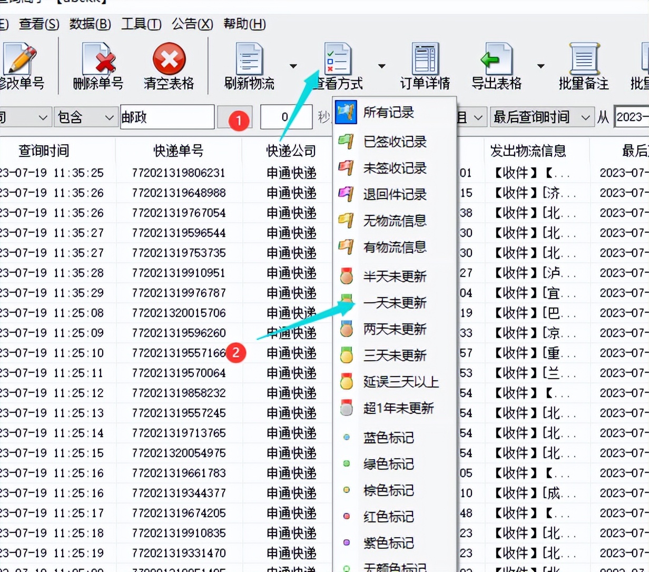This screenshot has width=649, height=572.
Task: Click the yellow medal icon beside 延误三天以上
Action: click(x=346, y=381)
